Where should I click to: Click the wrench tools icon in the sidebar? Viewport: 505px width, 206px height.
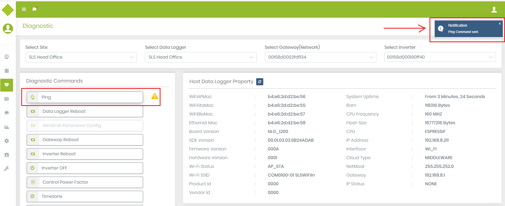7,169
